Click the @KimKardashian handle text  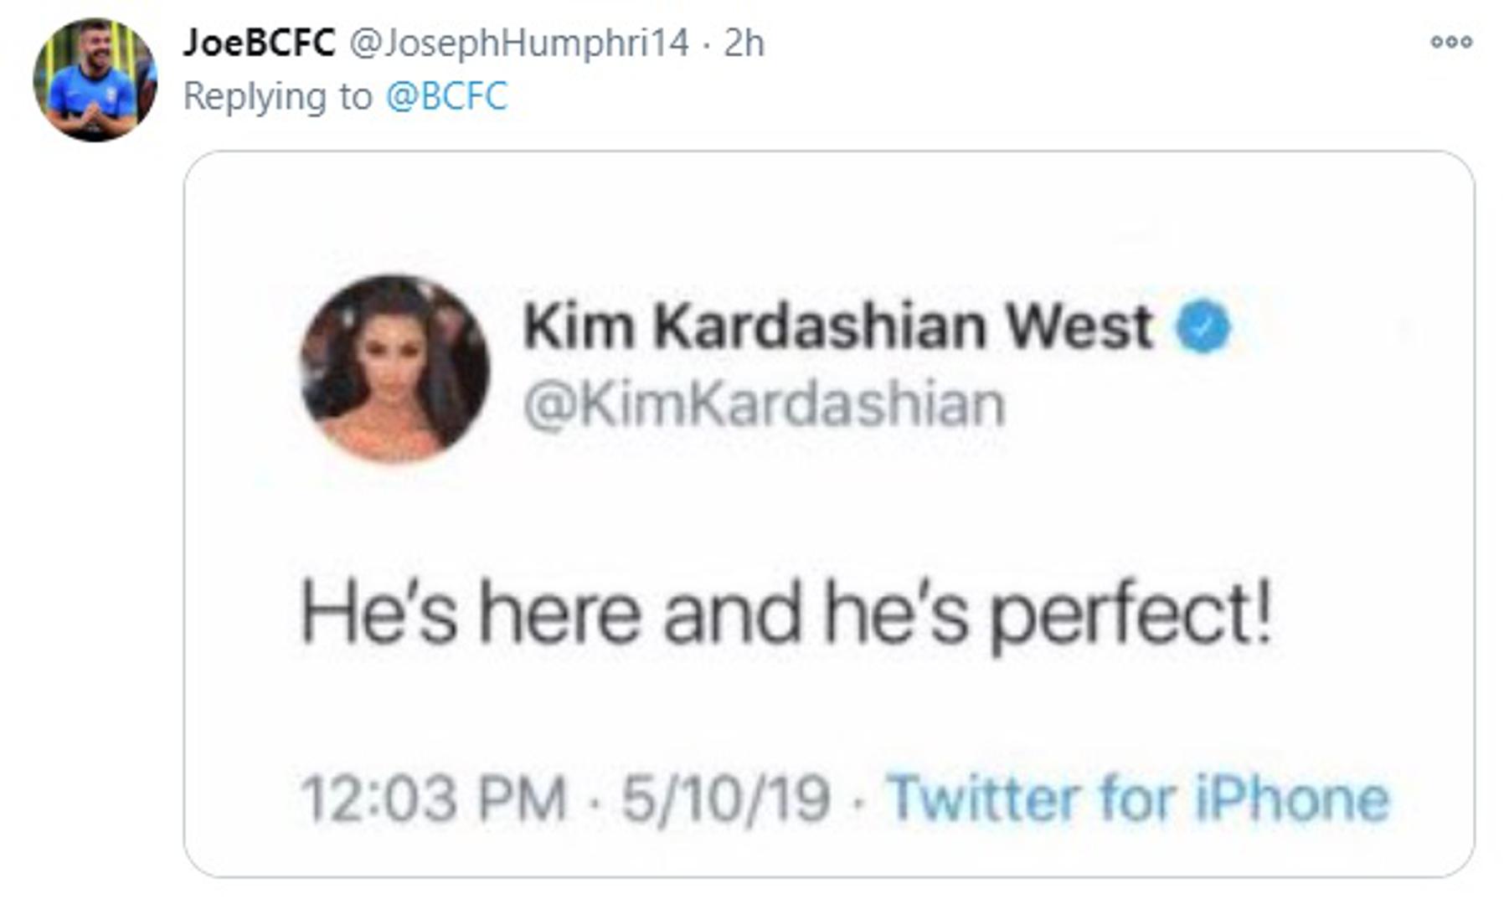pyautogui.click(x=764, y=405)
